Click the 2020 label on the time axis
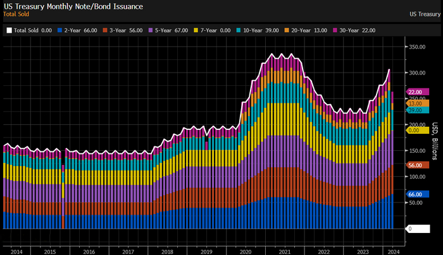 [x=246, y=251]
